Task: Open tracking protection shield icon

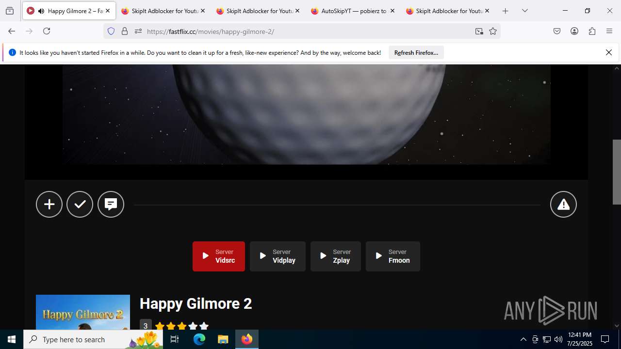Action: [111, 31]
